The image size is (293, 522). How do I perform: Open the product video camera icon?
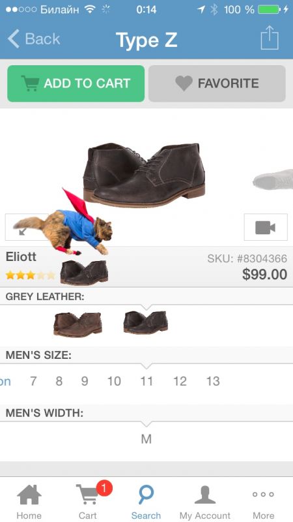[266, 227]
